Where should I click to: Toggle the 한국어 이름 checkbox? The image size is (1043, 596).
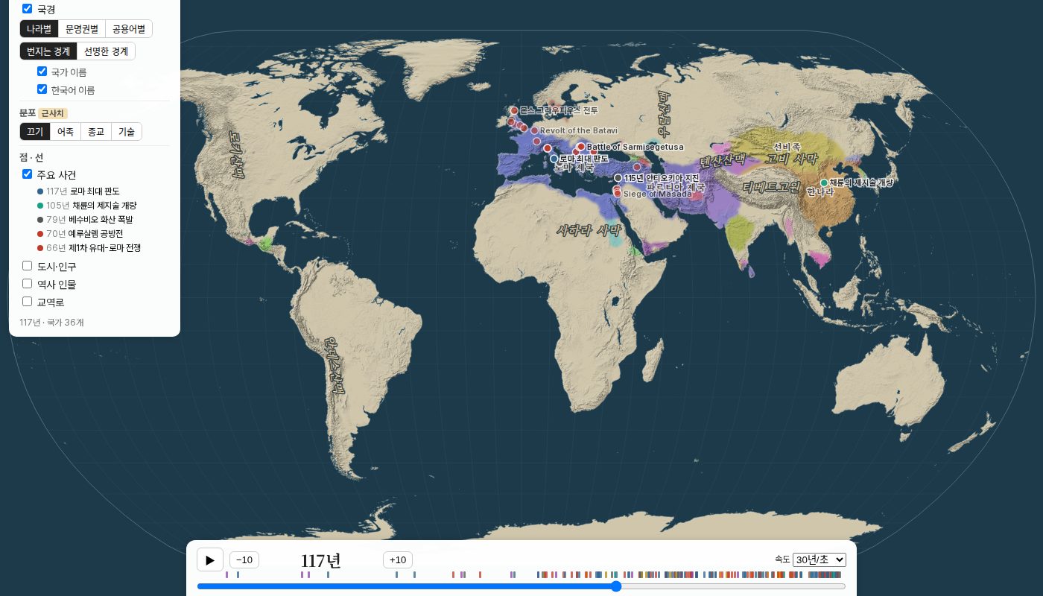(x=42, y=89)
